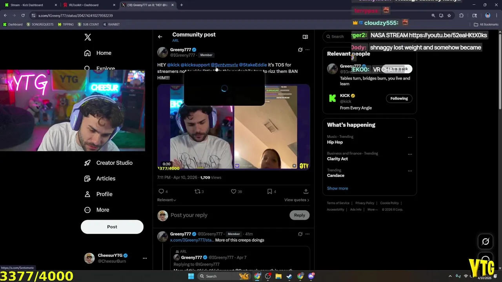
Task: Open the Extensions puzzle icon
Action: click(462, 16)
